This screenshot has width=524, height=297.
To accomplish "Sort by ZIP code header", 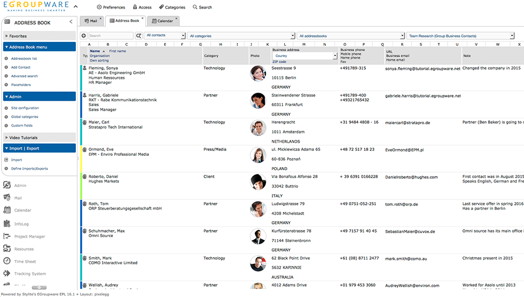I will click(279, 62).
